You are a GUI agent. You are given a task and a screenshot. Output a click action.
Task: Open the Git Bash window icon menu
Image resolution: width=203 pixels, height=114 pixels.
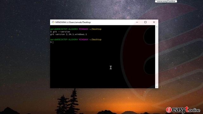[x=53, y=22]
